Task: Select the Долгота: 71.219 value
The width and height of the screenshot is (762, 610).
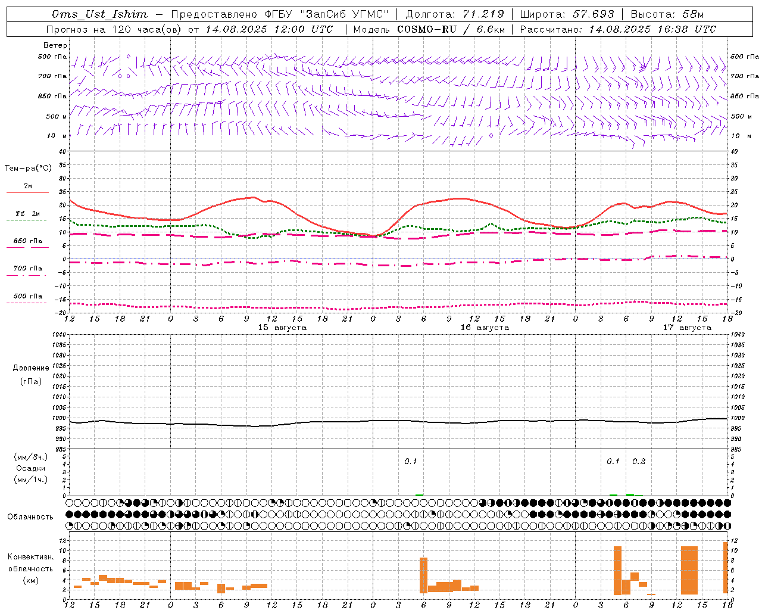Action: click(x=454, y=14)
